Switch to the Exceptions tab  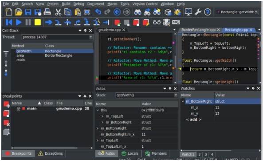pyautogui.click(x=50, y=153)
